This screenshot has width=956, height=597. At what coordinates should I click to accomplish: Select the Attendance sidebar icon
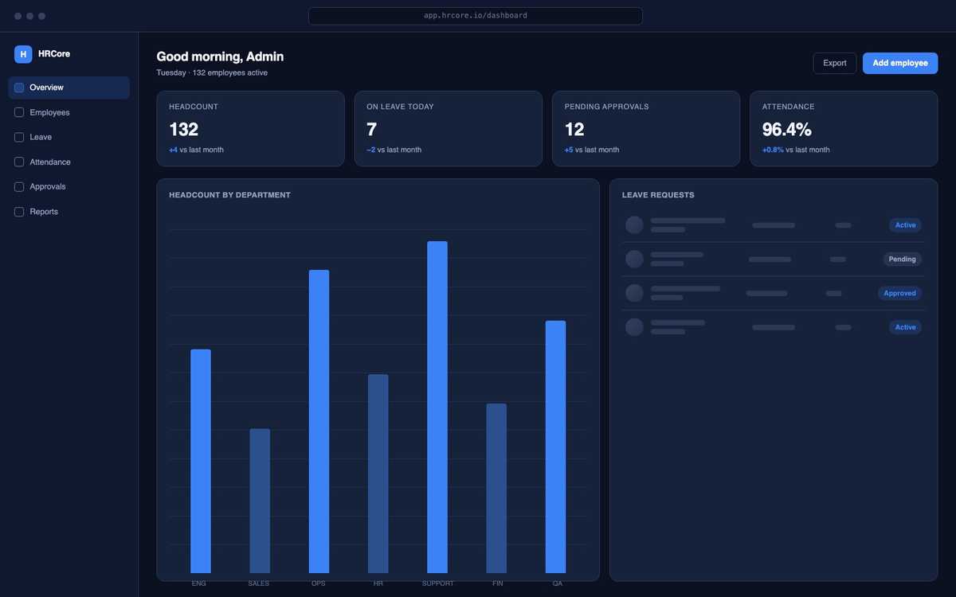coord(19,162)
